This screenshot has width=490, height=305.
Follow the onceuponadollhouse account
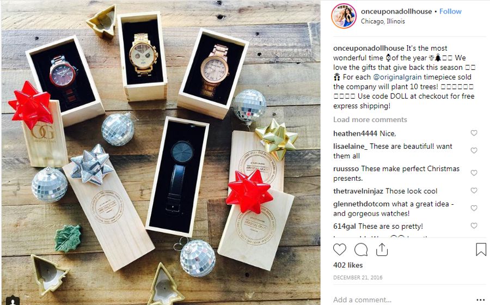pyautogui.click(x=450, y=11)
